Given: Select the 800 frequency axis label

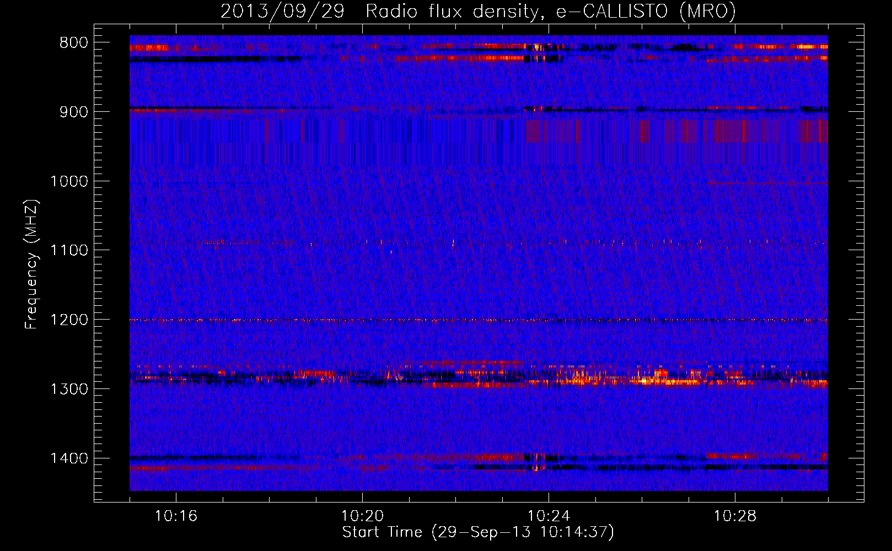Looking at the screenshot, I should 73,43.
